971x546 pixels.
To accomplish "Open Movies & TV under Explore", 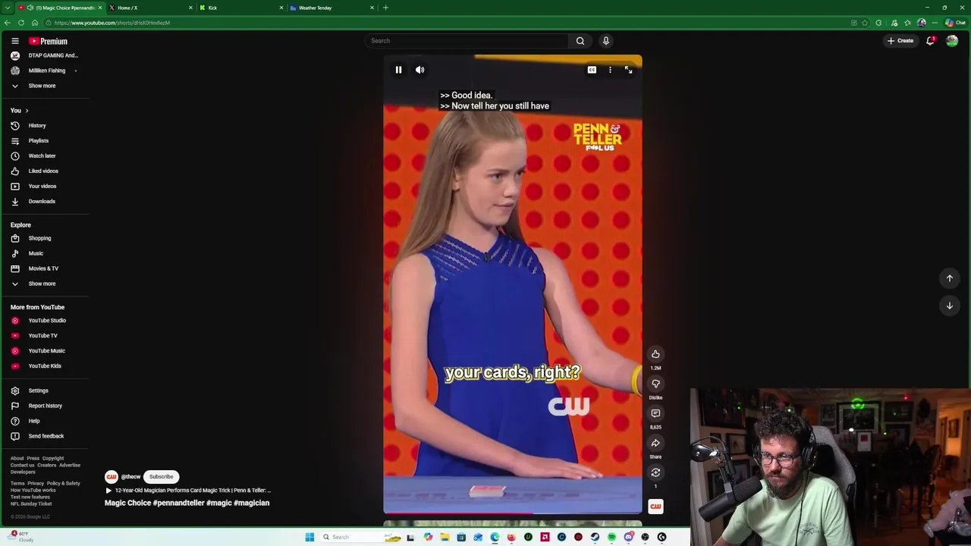I will click(43, 268).
